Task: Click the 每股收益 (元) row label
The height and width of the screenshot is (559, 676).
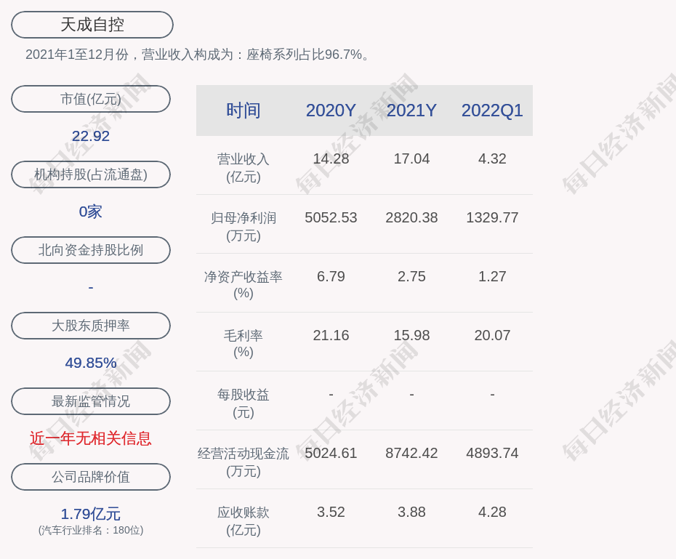Action: [244, 403]
